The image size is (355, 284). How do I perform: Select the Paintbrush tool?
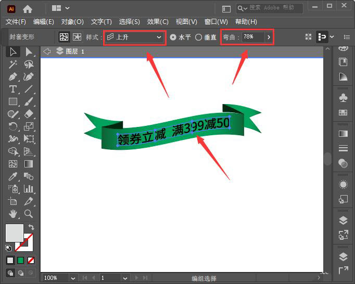click(29, 101)
